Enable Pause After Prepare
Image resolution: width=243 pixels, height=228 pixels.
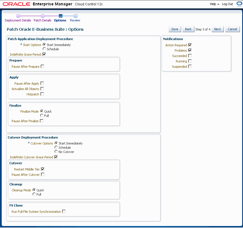[42, 66]
